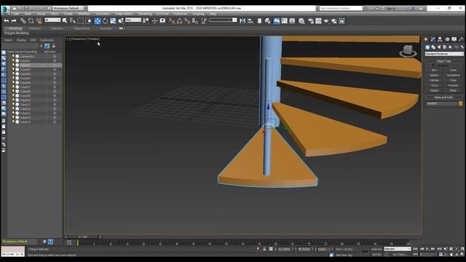Click the Cylinder primitive button
The image size is (466, 262).
click(434, 80)
